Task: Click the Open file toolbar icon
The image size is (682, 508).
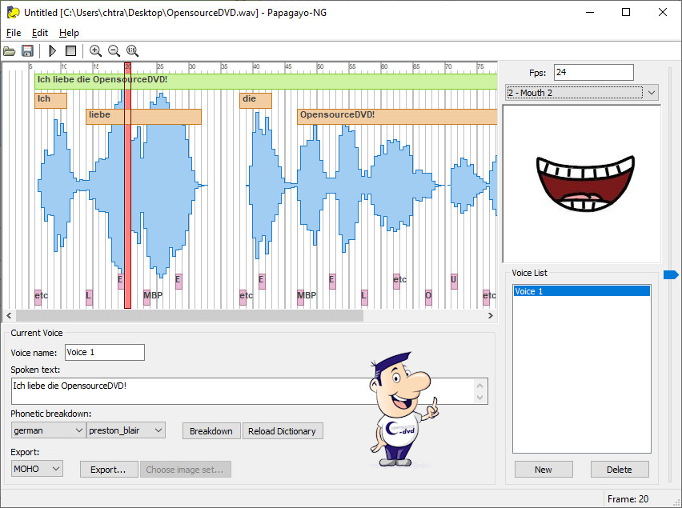Action: 10,51
